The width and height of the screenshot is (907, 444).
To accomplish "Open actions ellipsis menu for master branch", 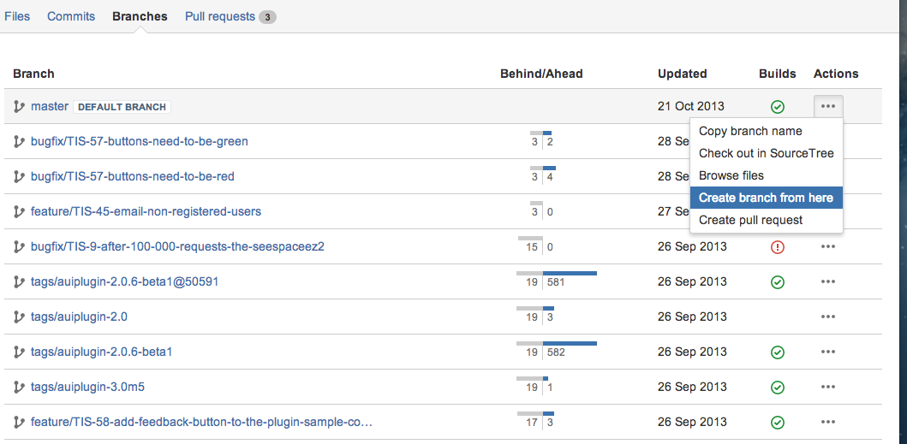I will pos(827,106).
